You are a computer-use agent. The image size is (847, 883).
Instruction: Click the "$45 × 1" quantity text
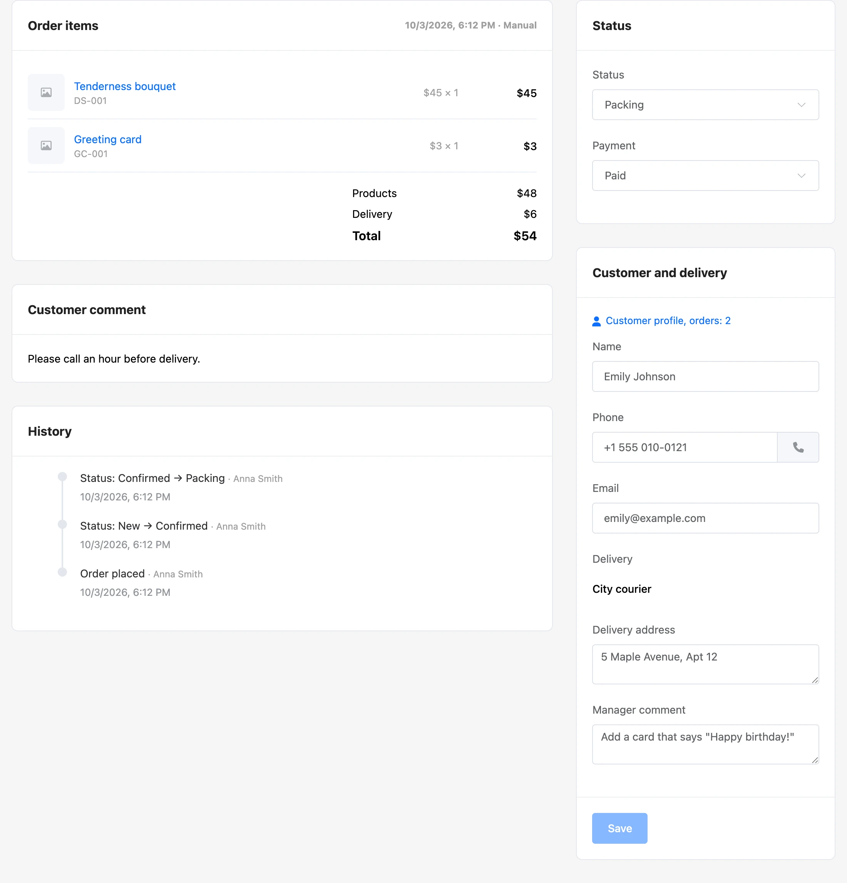(440, 93)
